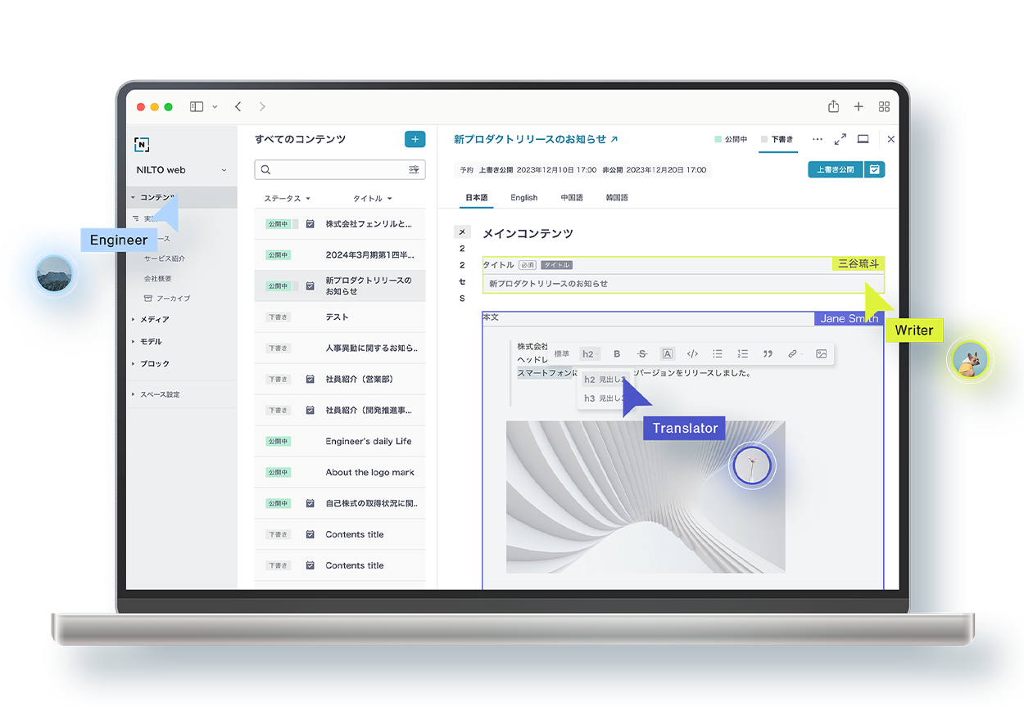Insert a code block using the </> icon
The height and width of the screenshot is (715, 1024).
pyautogui.click(x=692, y=353)
